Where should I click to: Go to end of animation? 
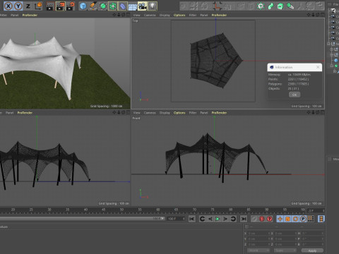(x=244, y=219)
